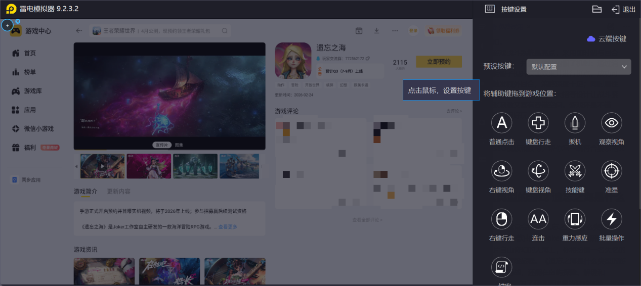Select the 准星 crosshair key icon
The height and width of the screenshot is (286, 641).
pos(611,171)
